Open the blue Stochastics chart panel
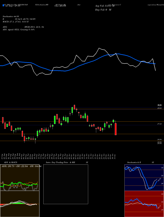Image resolution: width=164 pixels, height=217 pixels. tap(144, 178)
